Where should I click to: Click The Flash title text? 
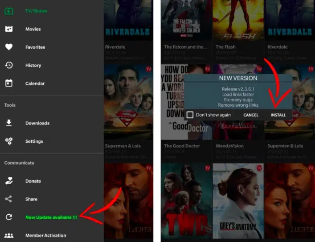pos(225,47)
